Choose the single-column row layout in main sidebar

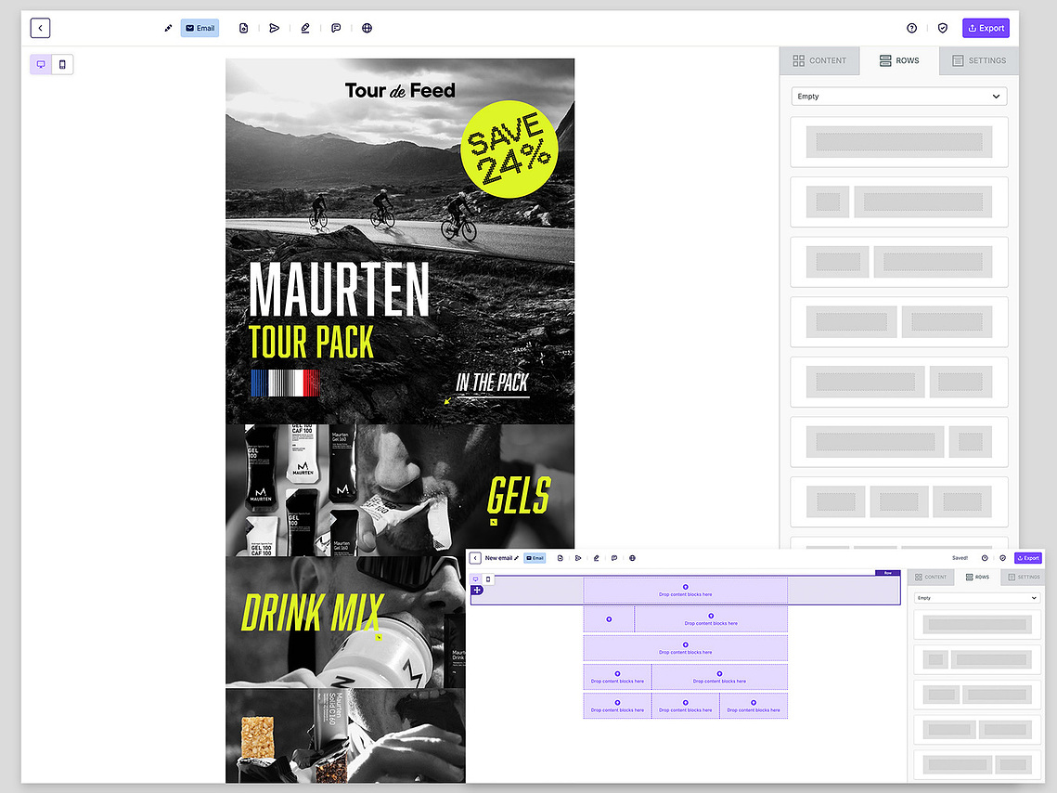(899, 142)
